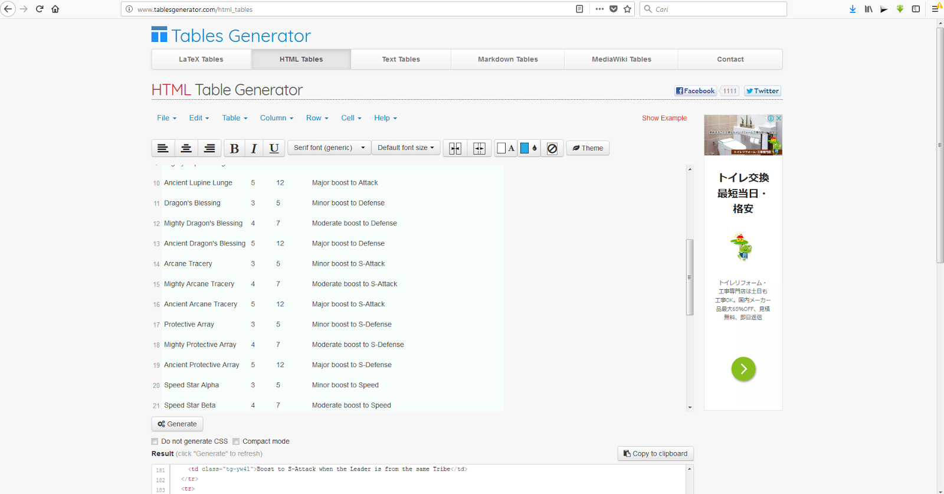Toggle underline formatting
Screen dimensions: 944x494
point(274,148)
